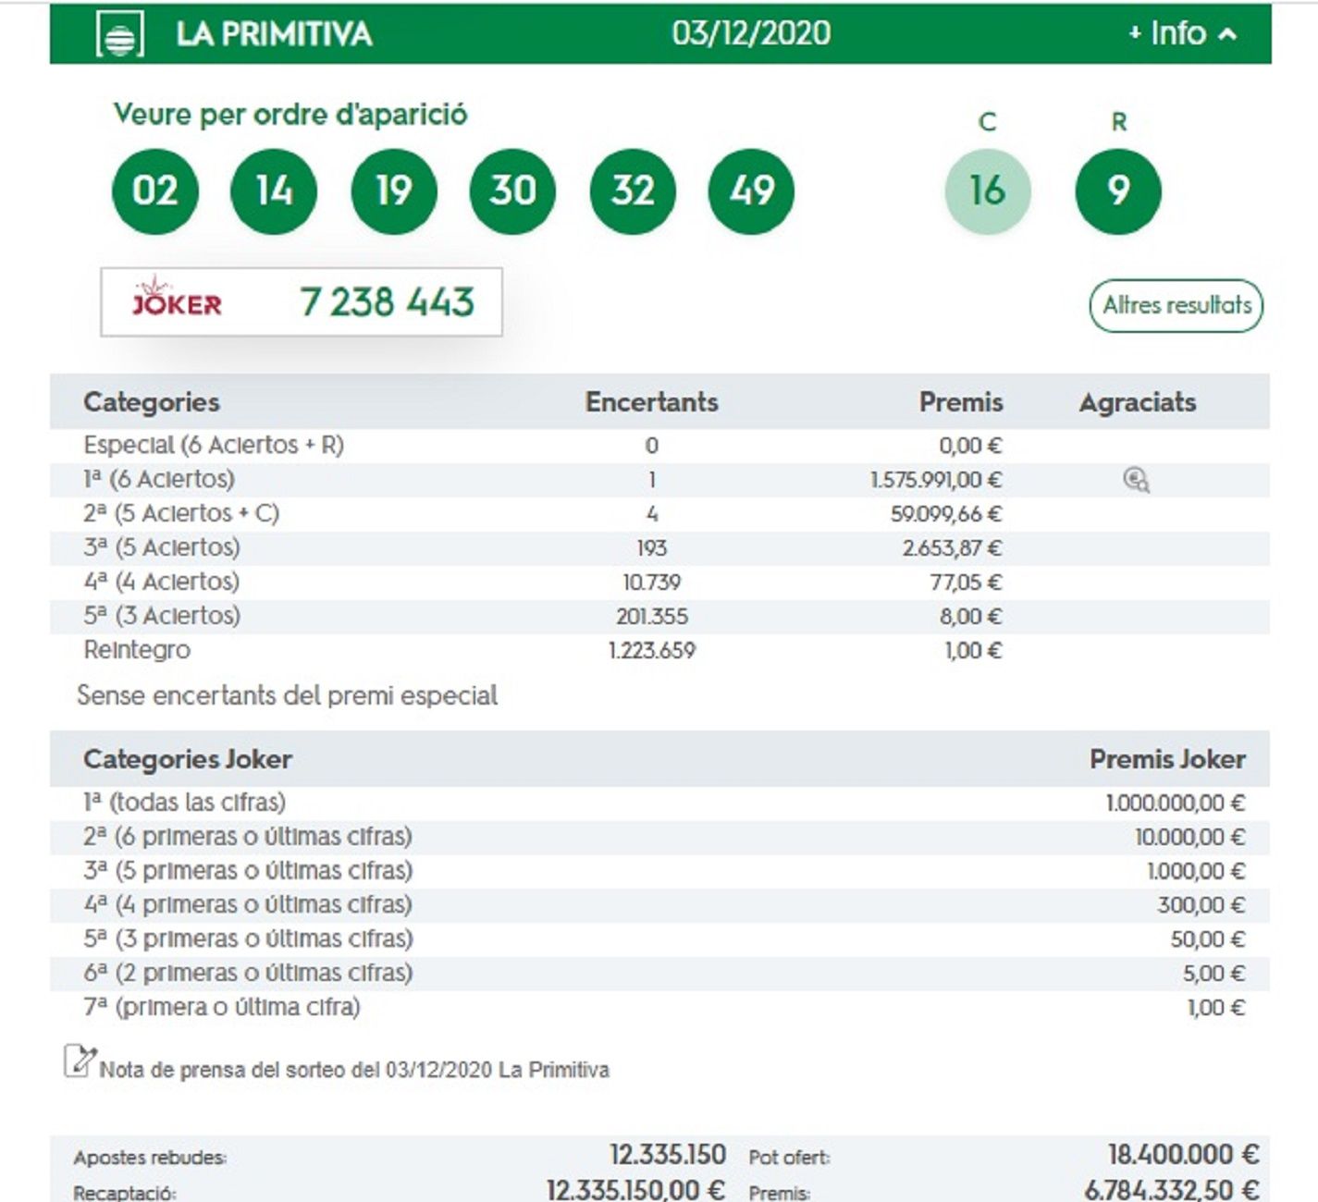
Task: Select Joker row 7ª (primera o última cifra)
Action: point(659,1008)
